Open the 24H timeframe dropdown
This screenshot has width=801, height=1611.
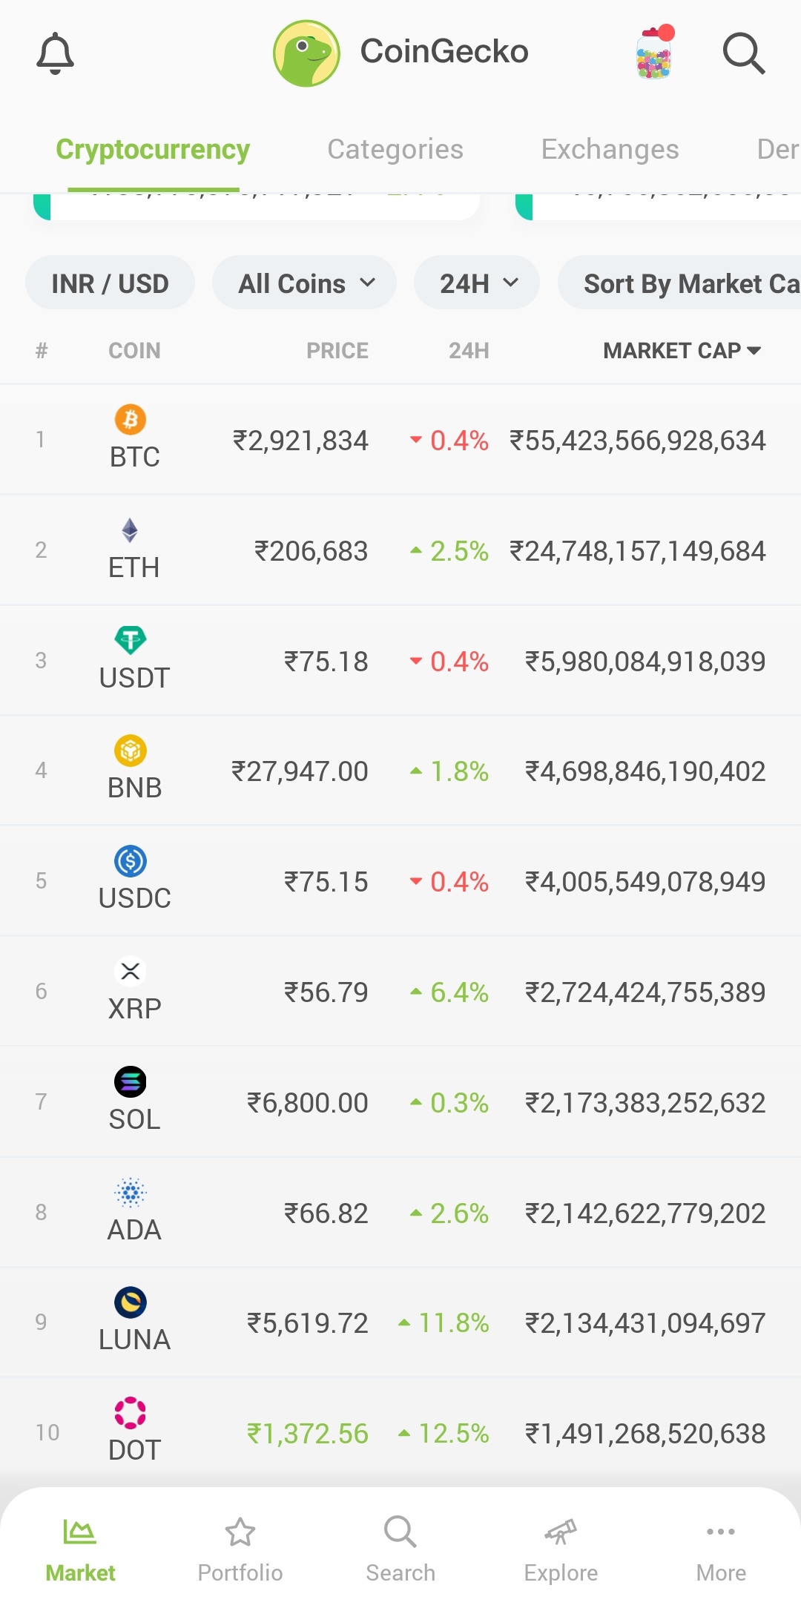477,283
